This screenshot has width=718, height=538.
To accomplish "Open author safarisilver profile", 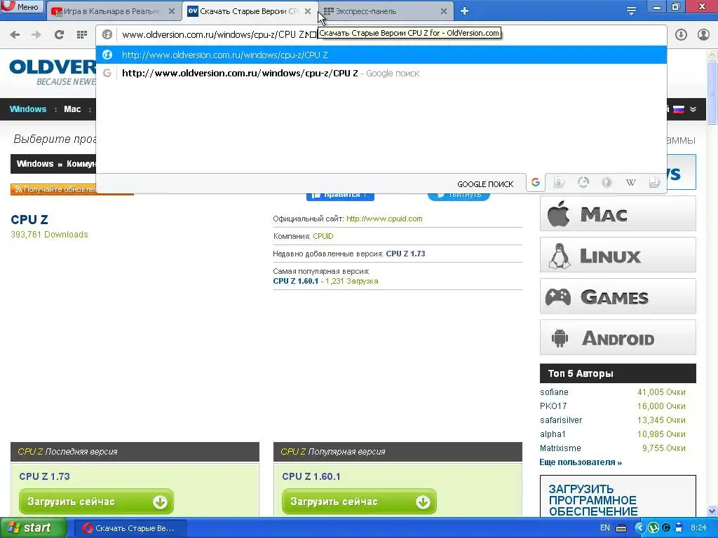I will tap(561, 420).
